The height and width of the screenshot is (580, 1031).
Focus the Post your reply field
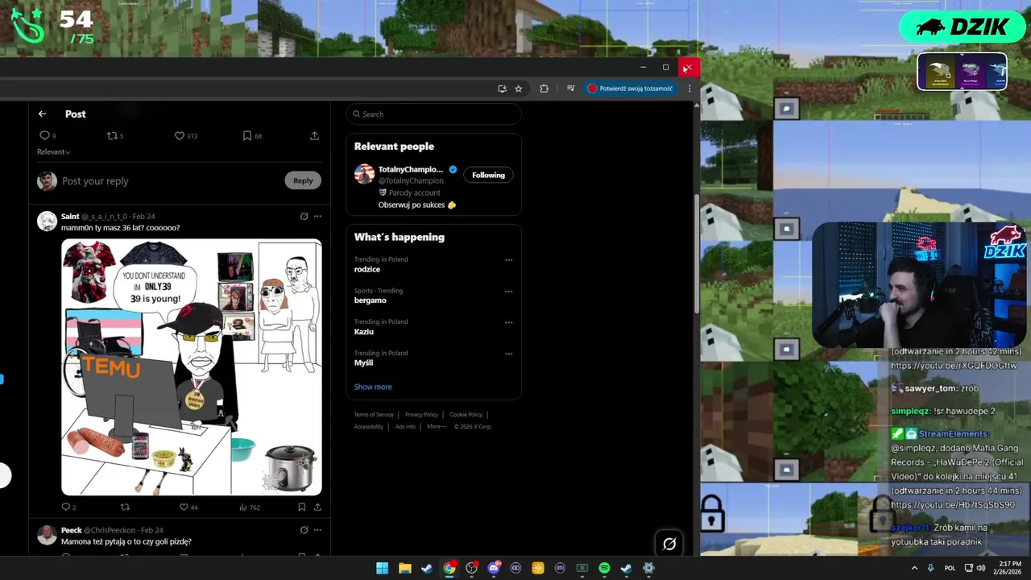click(x=169, y=181)
